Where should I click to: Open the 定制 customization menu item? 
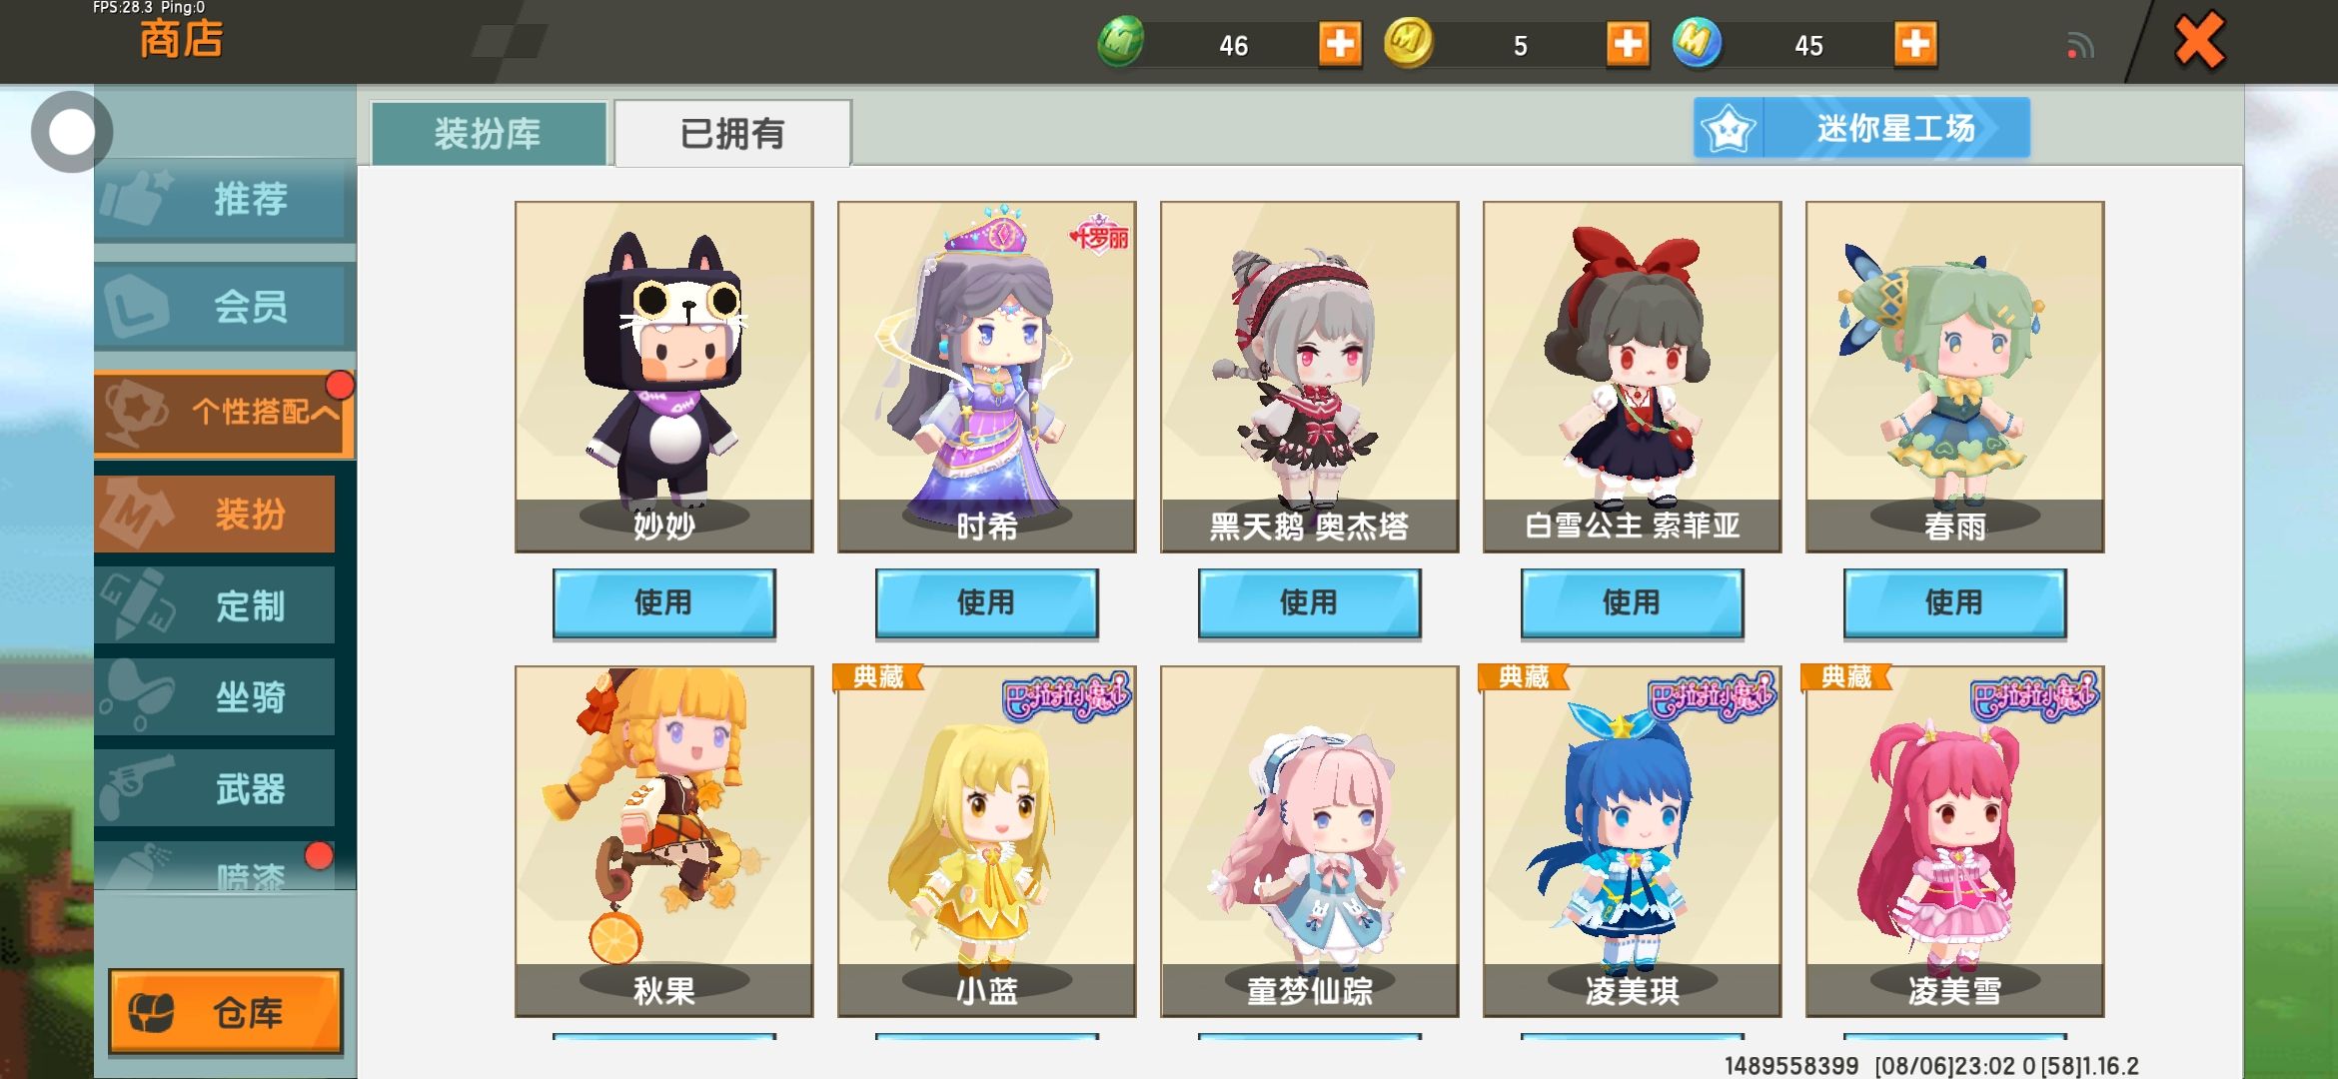pyautogui.click(x=215, y=605)
